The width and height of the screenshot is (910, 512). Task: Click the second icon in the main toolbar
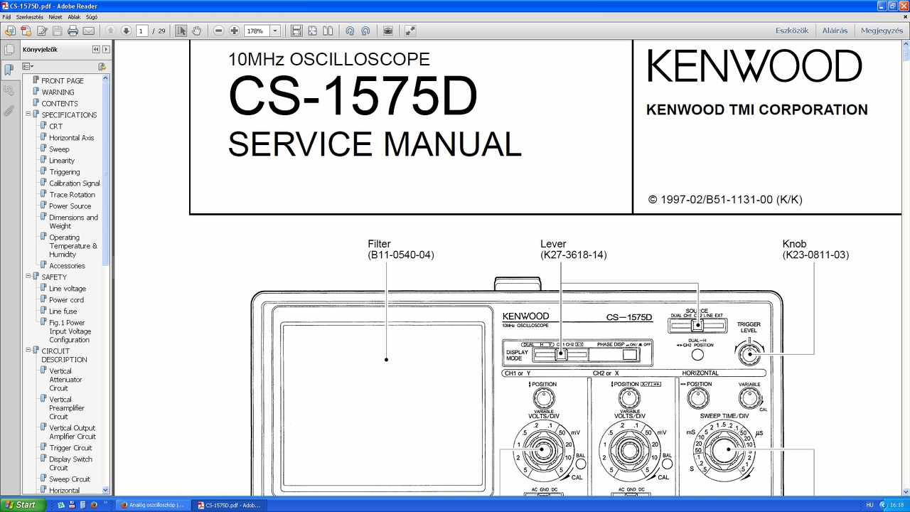coord(26,31)
